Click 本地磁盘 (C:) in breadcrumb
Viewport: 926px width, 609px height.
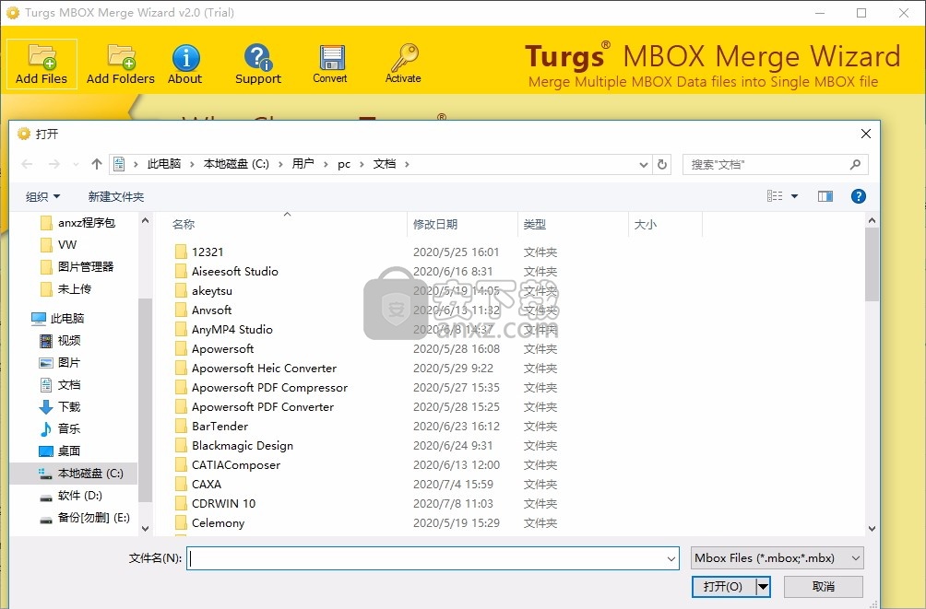point(236,164)
